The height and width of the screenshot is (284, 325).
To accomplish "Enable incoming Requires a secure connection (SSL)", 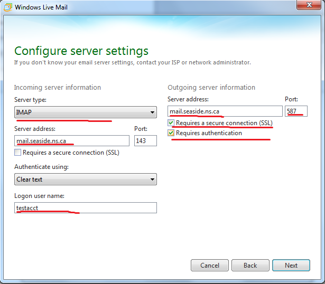I will [x=17, y=153].
